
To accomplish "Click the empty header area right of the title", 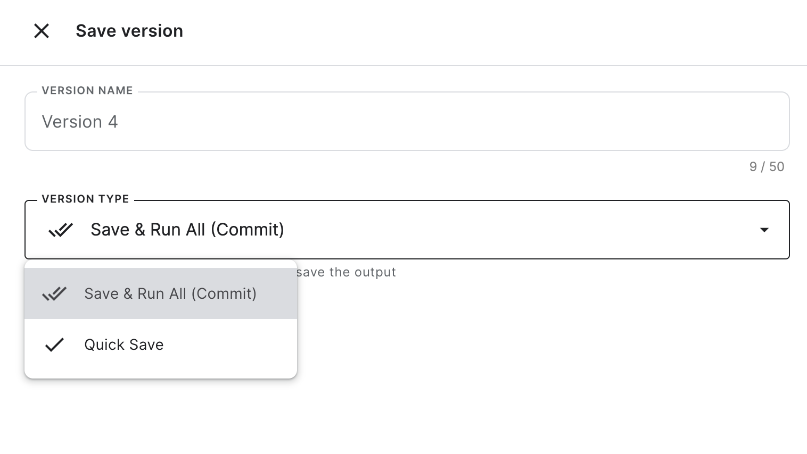I will (479, 31).
